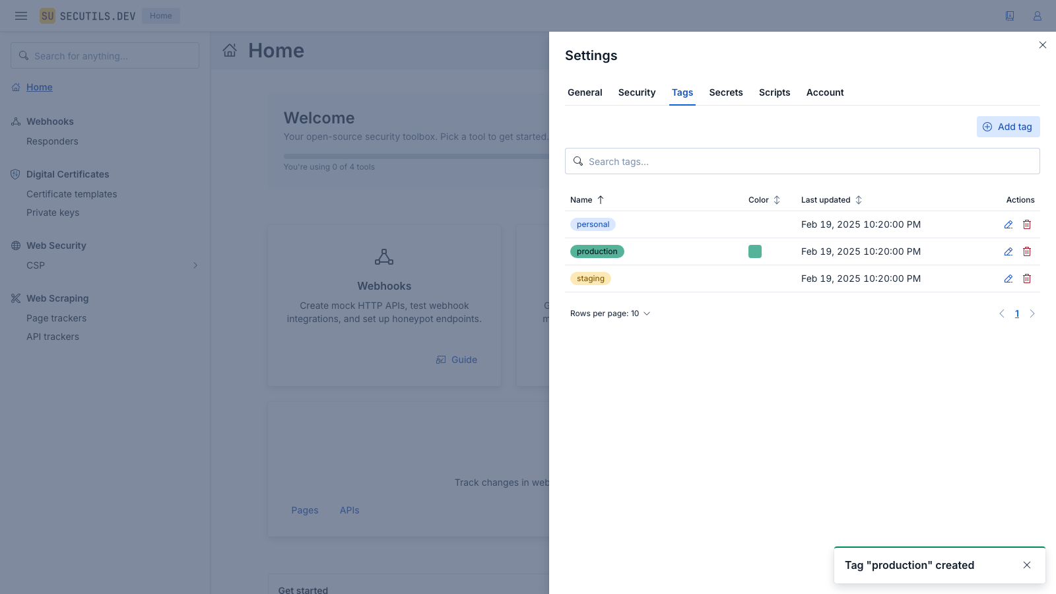
Task: Delete the production tag
Action: click(1027, 251)
